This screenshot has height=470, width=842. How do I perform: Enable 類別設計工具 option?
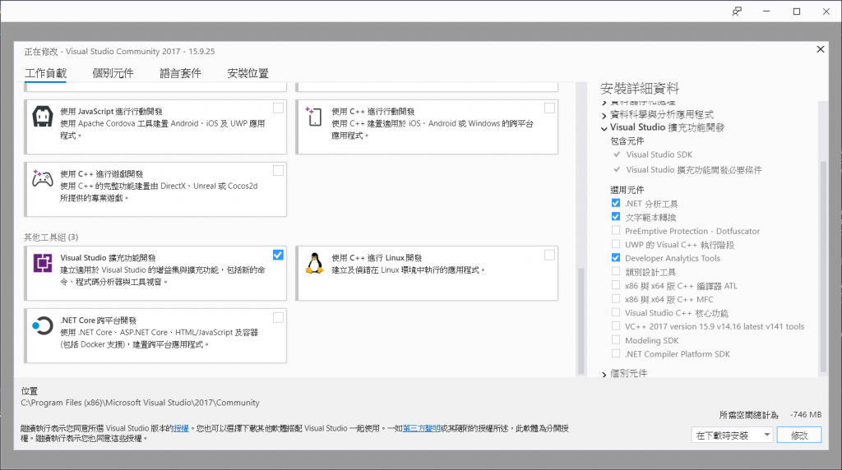(x=615, y=271)
